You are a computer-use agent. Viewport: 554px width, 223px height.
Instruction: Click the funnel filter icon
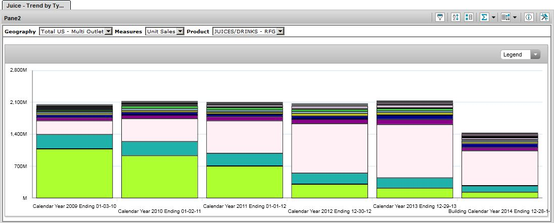pyautogui.click(x=440, y=17)
